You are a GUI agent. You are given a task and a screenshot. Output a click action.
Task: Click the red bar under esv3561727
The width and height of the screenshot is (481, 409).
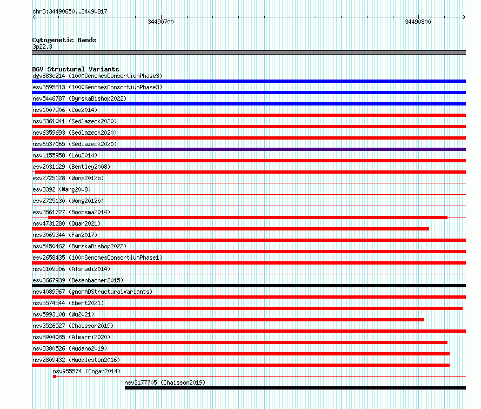248,217
